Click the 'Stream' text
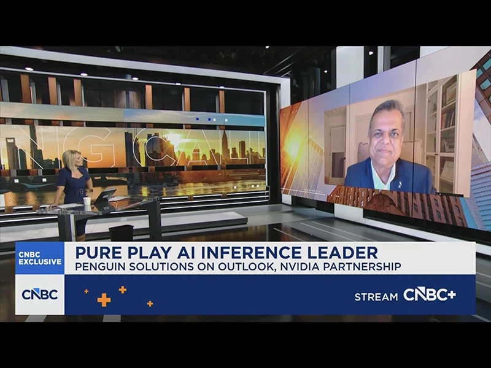 [376, 297]
